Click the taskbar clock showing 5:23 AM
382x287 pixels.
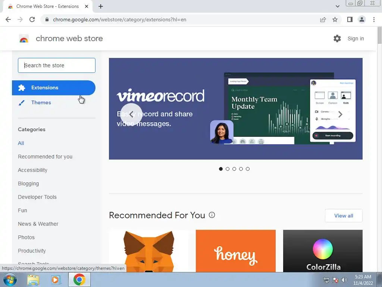coord(363,280)
